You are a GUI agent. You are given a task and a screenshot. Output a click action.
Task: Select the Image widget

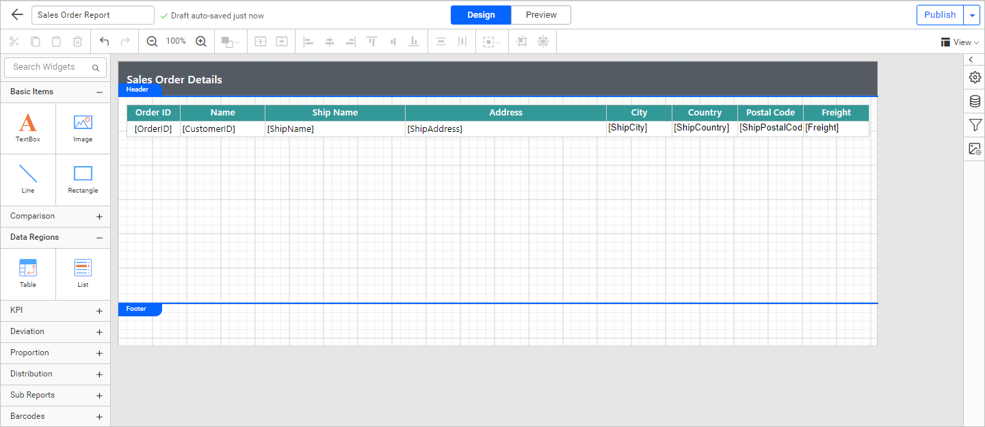pos(83,128)
